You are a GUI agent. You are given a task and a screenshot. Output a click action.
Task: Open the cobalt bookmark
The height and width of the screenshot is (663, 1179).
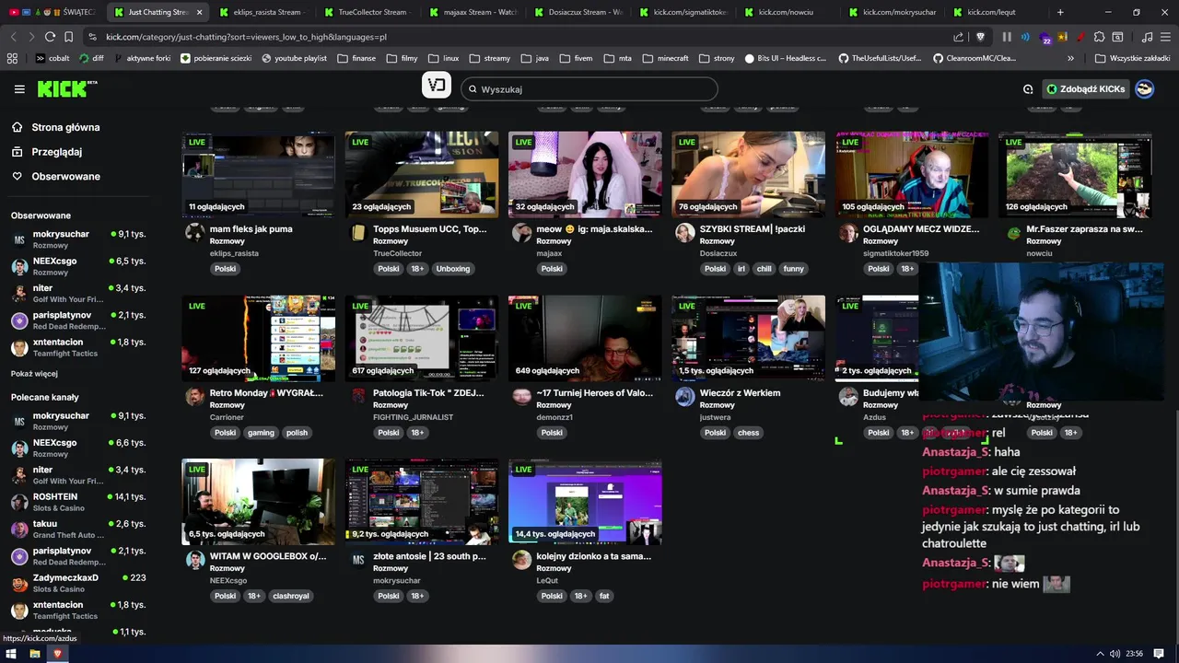[x=53, y=58]
